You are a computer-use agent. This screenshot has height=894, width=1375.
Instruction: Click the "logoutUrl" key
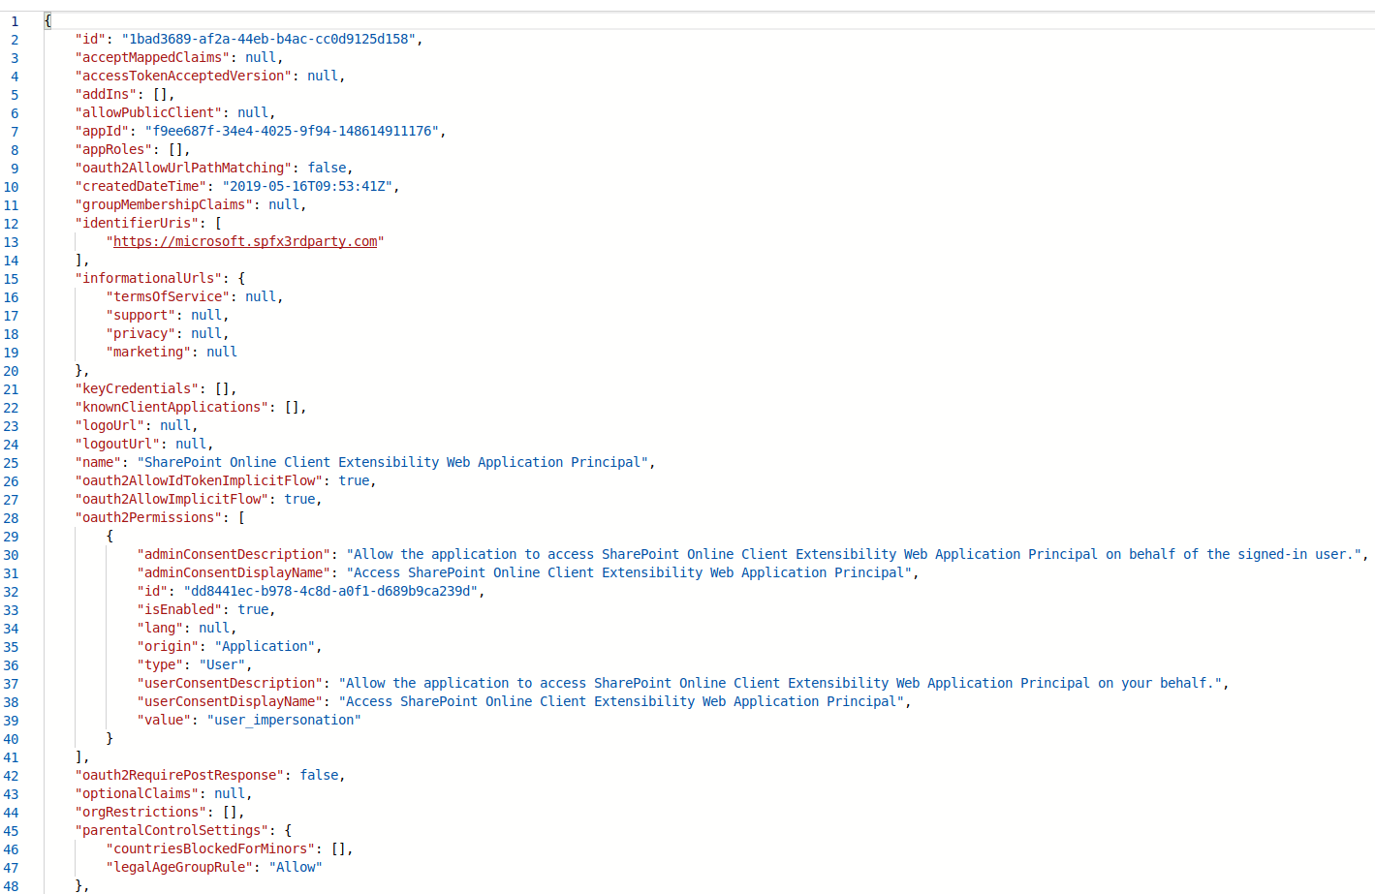click(x=117, y=444)
